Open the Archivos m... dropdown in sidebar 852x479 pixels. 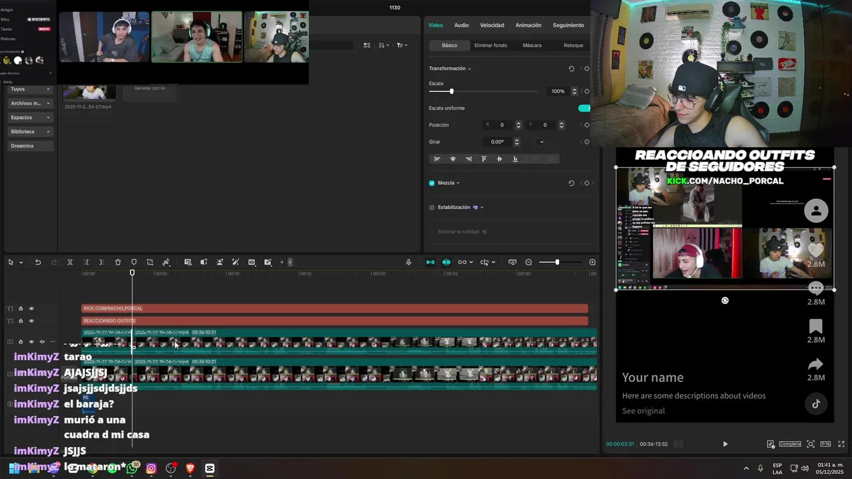[30, 103]
